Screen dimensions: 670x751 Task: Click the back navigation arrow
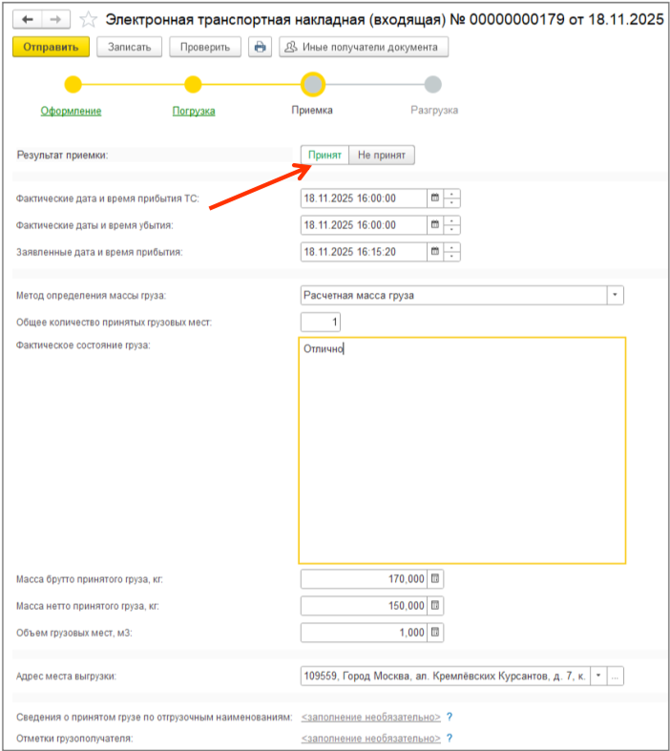tap(28, 19)
